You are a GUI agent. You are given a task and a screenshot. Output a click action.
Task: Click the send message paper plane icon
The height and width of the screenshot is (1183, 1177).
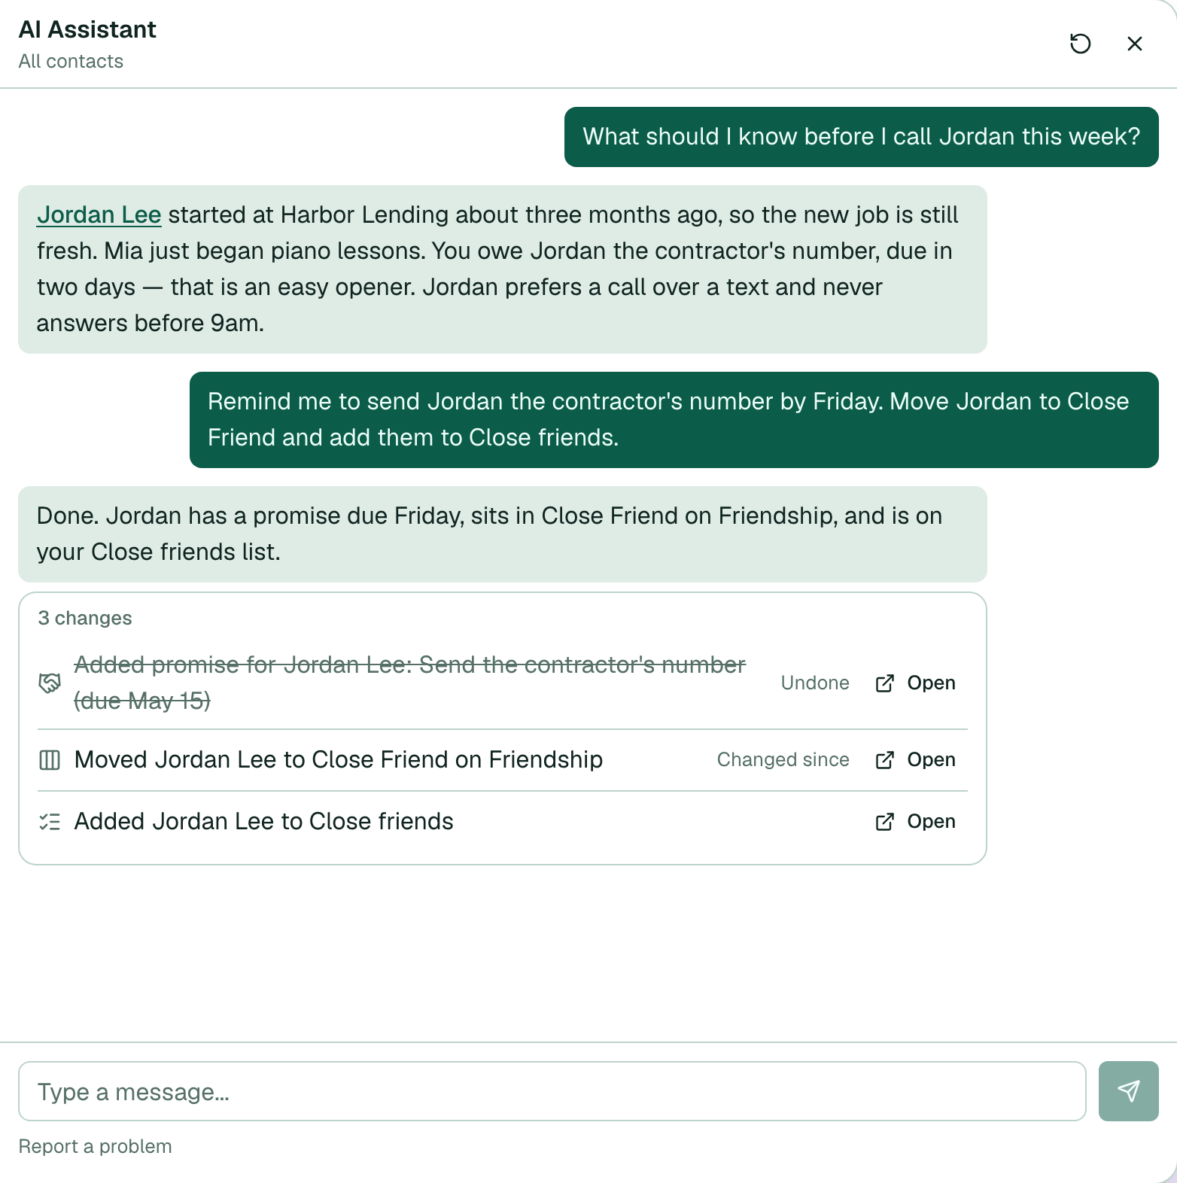1128,1091
